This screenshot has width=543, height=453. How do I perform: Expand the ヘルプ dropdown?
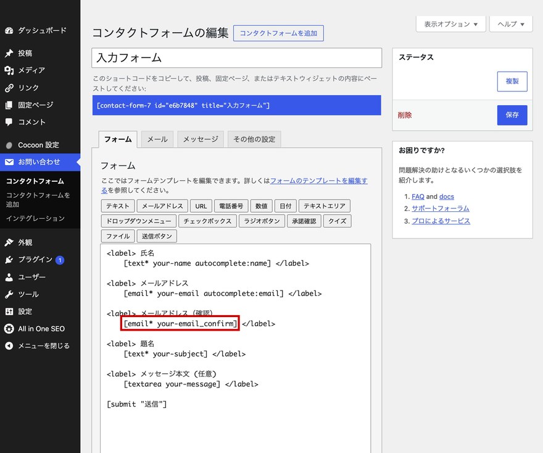pyautogui.click(x=511, y=24)
